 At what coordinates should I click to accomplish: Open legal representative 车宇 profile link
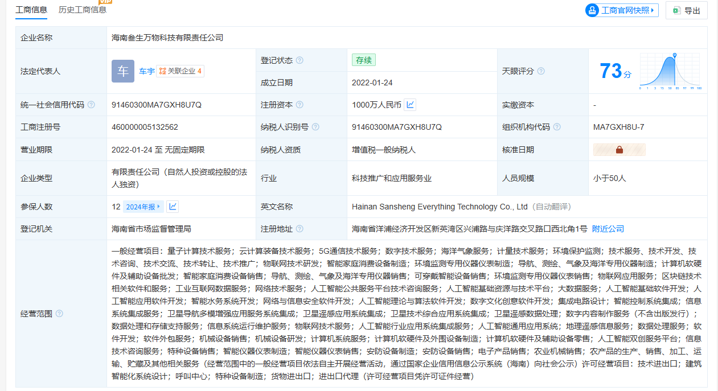coord(147,71)
